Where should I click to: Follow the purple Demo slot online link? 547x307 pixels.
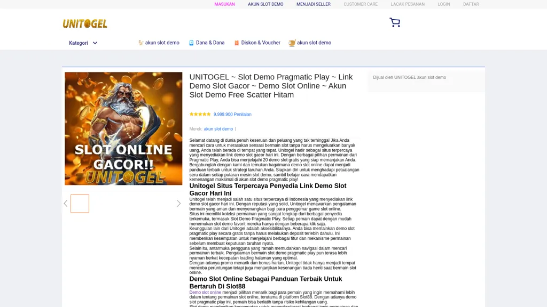pyautogui.click(x=205, y=293)
